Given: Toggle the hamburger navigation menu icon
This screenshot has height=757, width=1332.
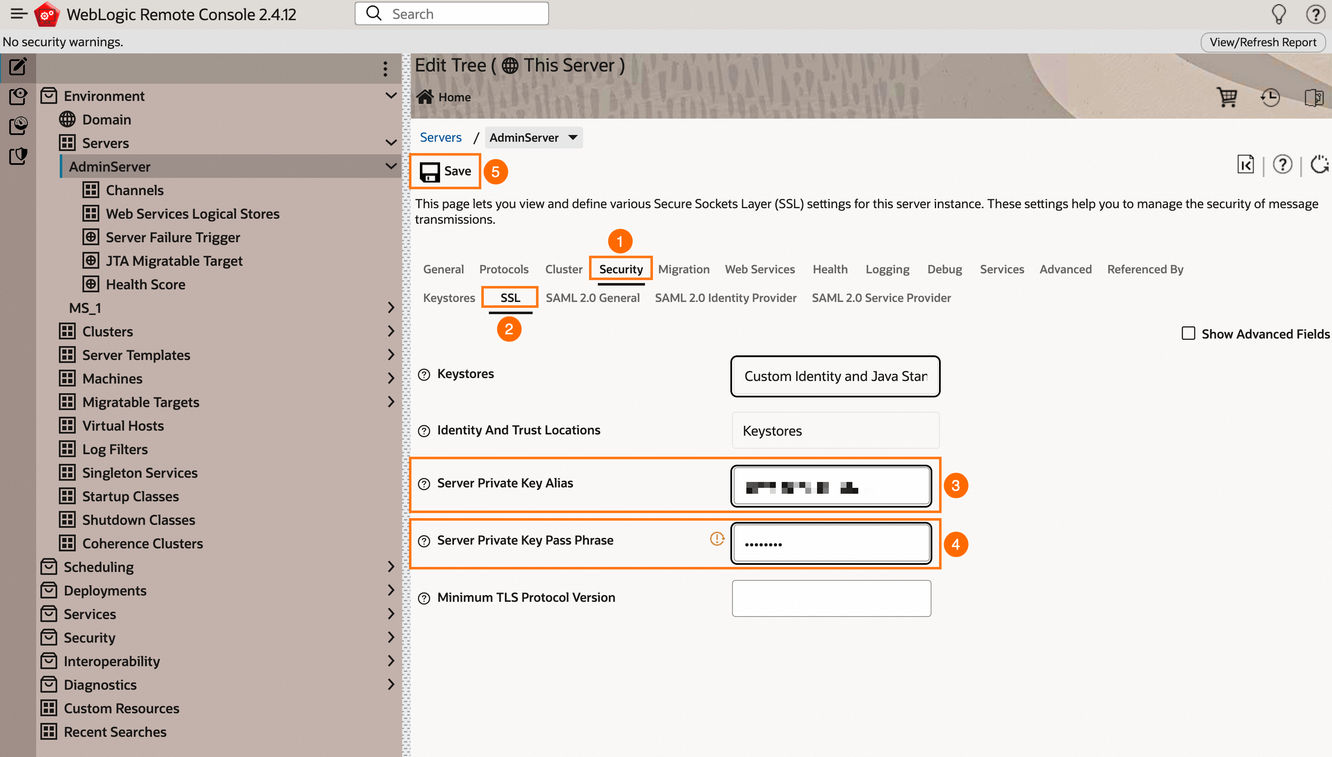Looking at the screenshot, I should 19,14.
